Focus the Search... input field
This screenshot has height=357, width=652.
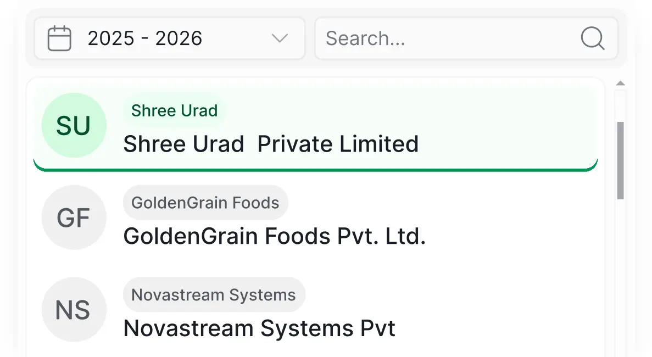(x=466, y=38)
